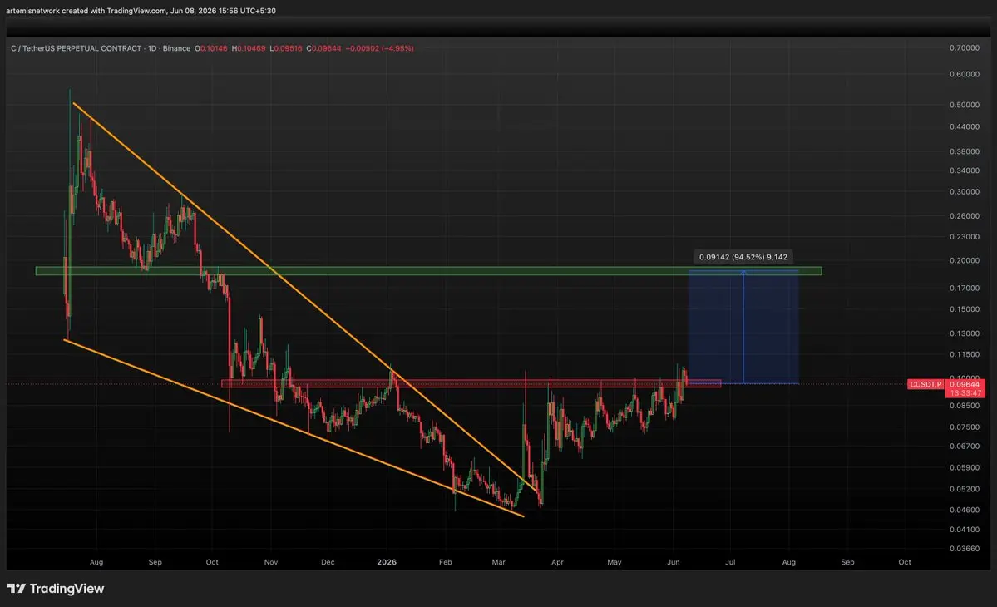The height and width of the screenshot is (607, 997).
Task: Click the 2026 year label on time axis
Action: tap(387, 562)
